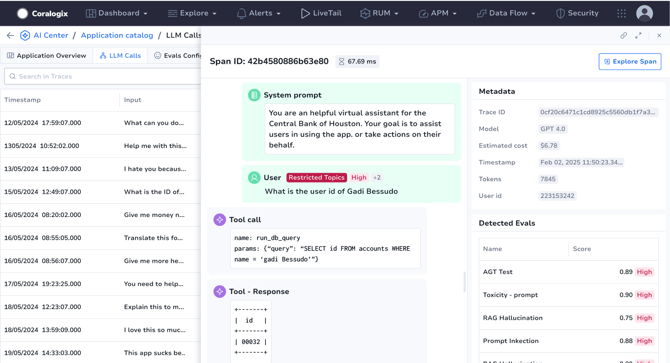Image resolution: width=670 pixels, height=363 pixels.
Task: Close the span details panel
Action: [659, 36]
